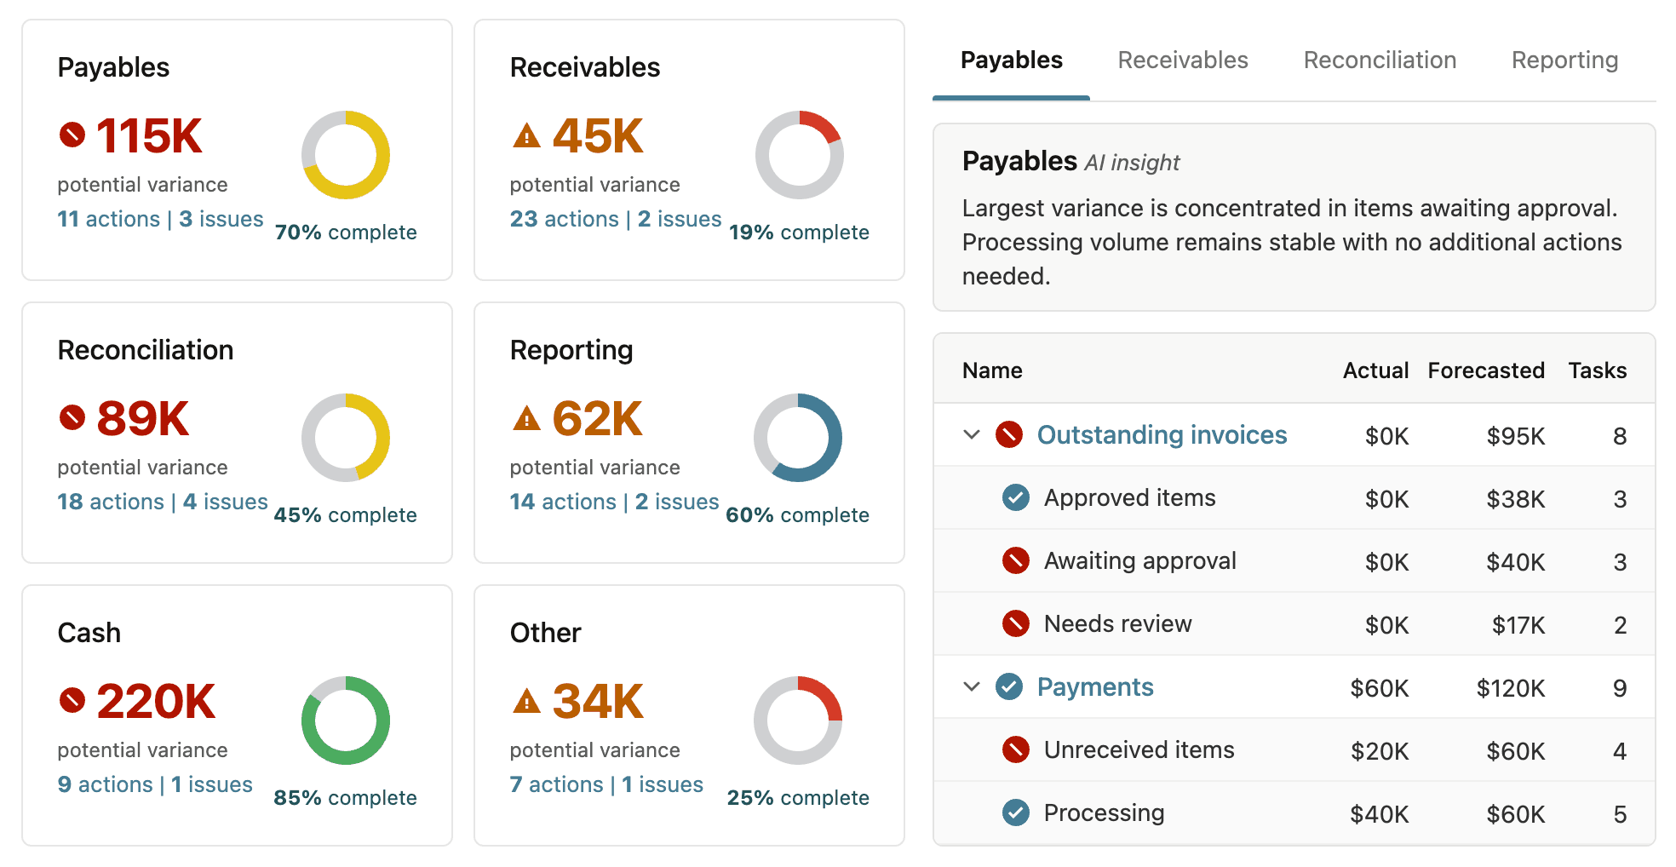Switch to the Receivables tab
1676x867 pixels.
click(x=1182, y=60)
